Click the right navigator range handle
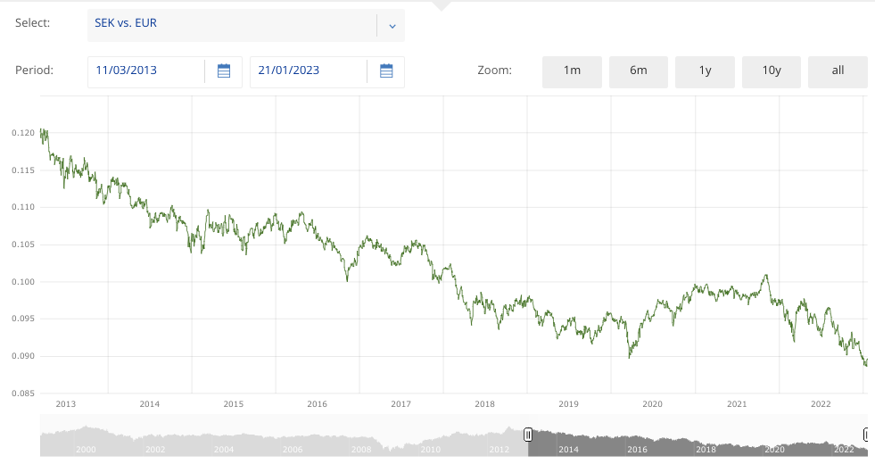 point(866,435)
